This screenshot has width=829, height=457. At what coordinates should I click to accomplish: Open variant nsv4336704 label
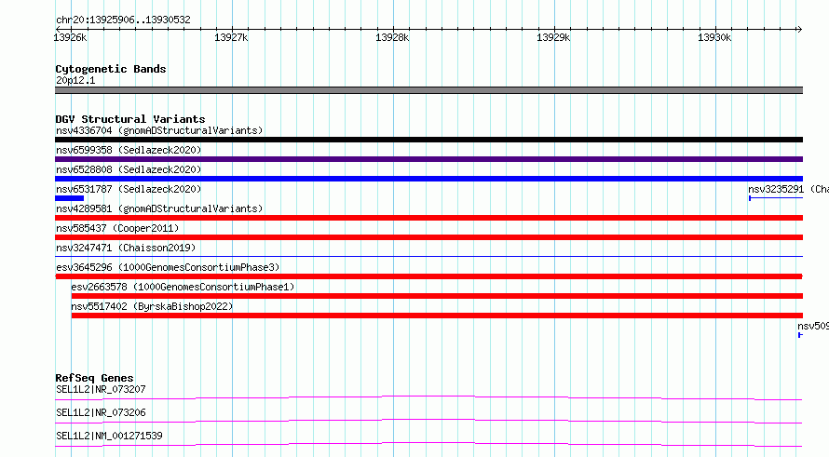pyautogui.click(x=159, y=130)
